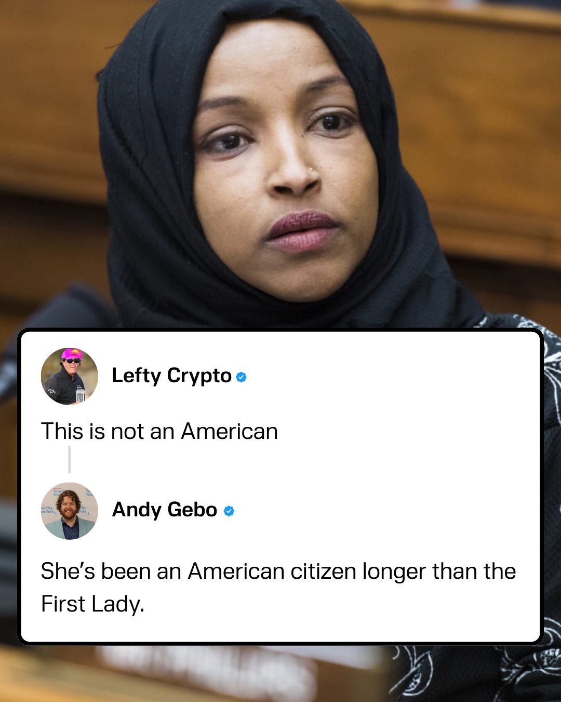
Task: Click the words 'First Lady.' in the reply
Action: click(92, 604)
